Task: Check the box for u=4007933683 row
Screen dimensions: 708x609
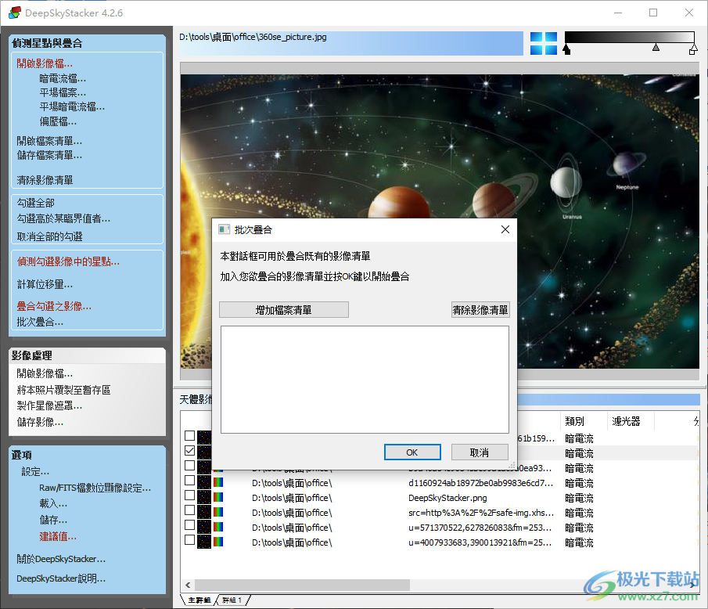Action: [189, 540]
